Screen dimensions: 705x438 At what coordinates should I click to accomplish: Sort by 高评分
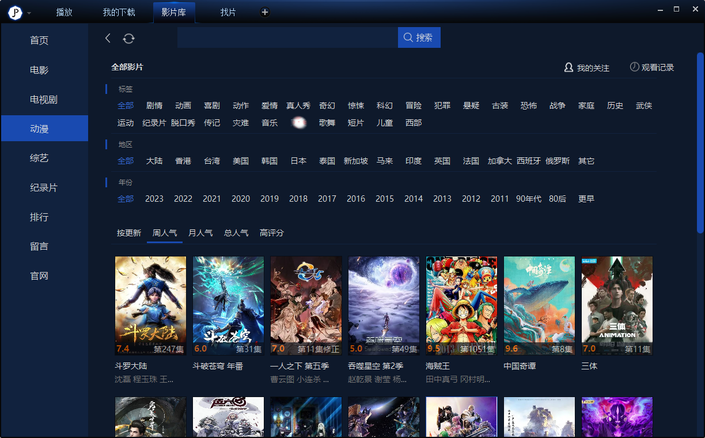[x=272, y=233]
